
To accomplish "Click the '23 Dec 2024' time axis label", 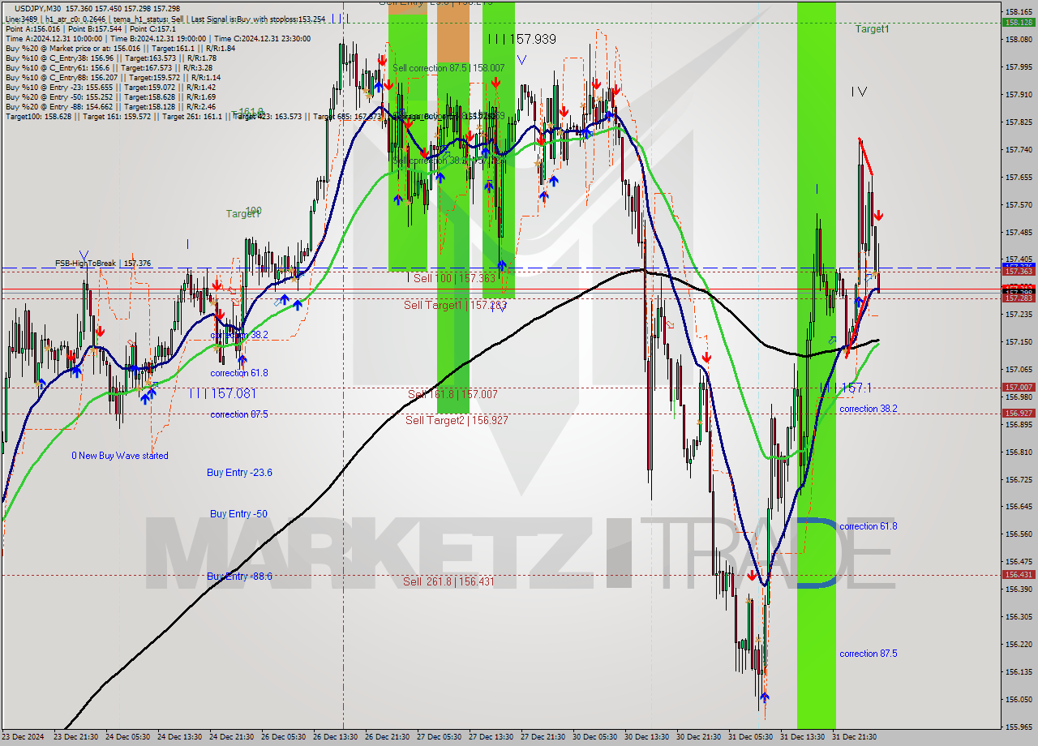I will pos(24,737).
